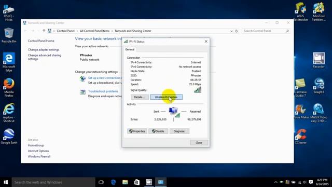Open HomeGroup link under See also
This screenshot has width=332, height=187.
tap(36, 145)
